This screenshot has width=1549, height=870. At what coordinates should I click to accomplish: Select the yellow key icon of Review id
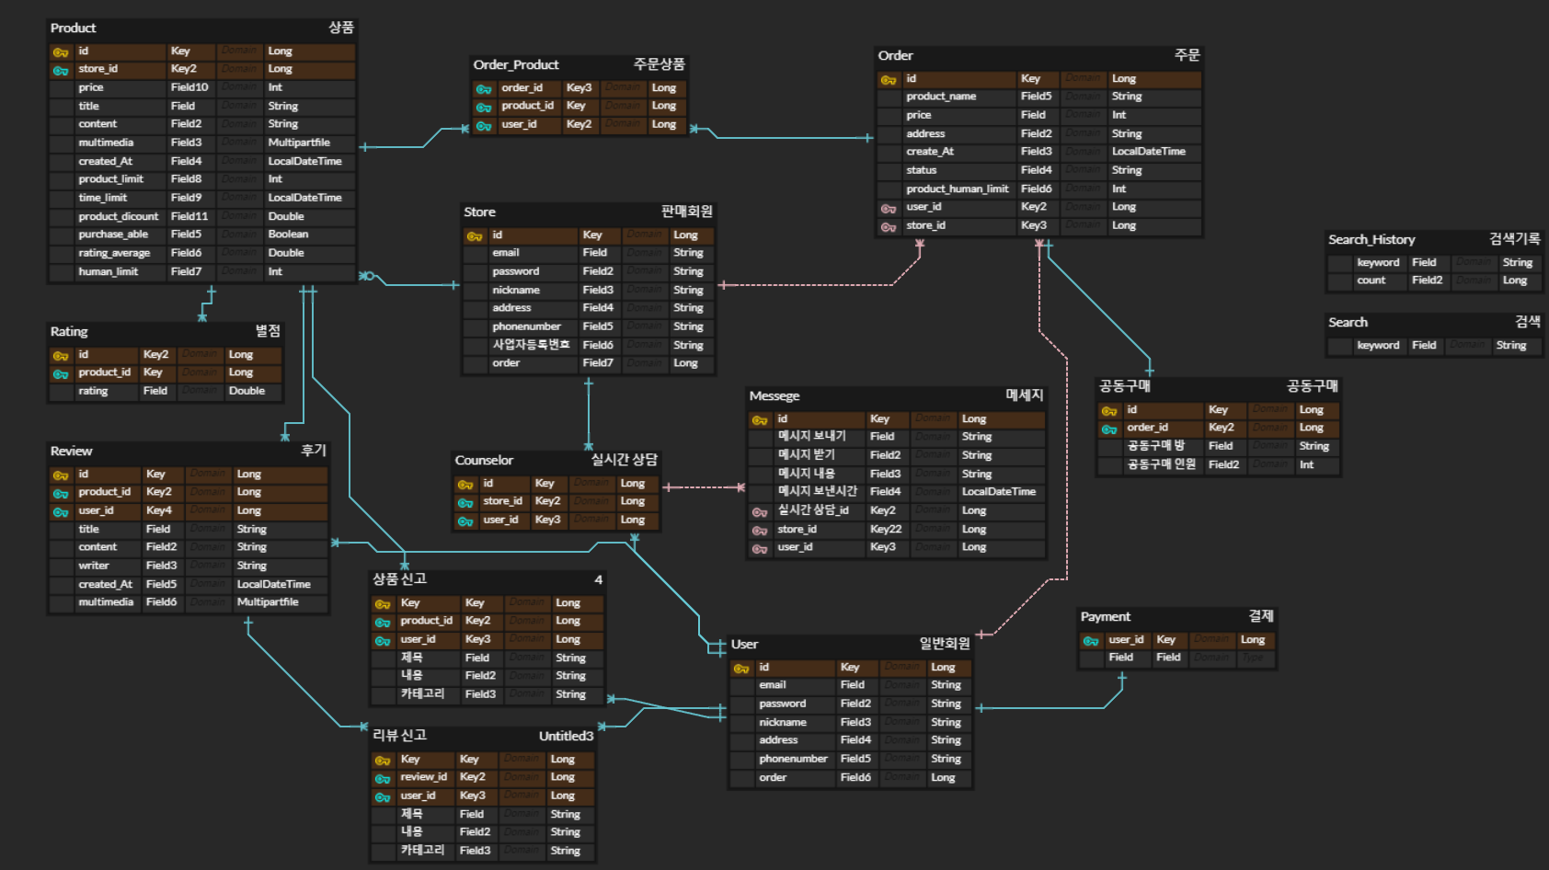tap(61, 475)
